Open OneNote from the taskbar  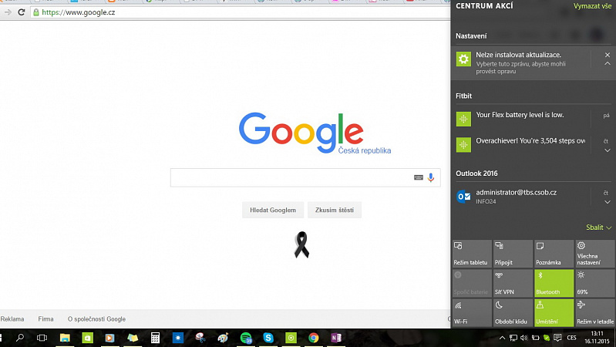tap(336, 338)
